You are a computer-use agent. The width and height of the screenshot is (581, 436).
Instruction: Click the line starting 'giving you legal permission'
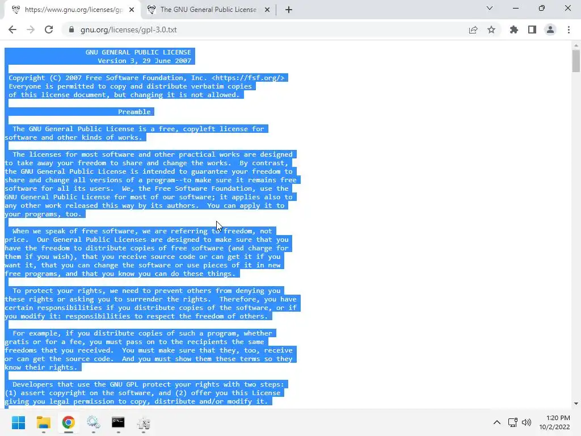click(x=136, y=401)
